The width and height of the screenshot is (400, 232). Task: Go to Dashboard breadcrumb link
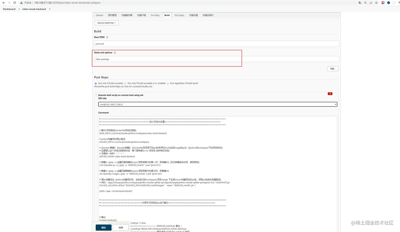tap(9, 9)
